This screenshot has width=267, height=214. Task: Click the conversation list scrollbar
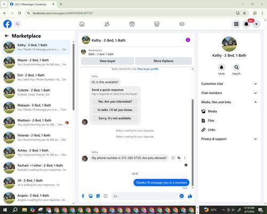click(x=74, y=77)
